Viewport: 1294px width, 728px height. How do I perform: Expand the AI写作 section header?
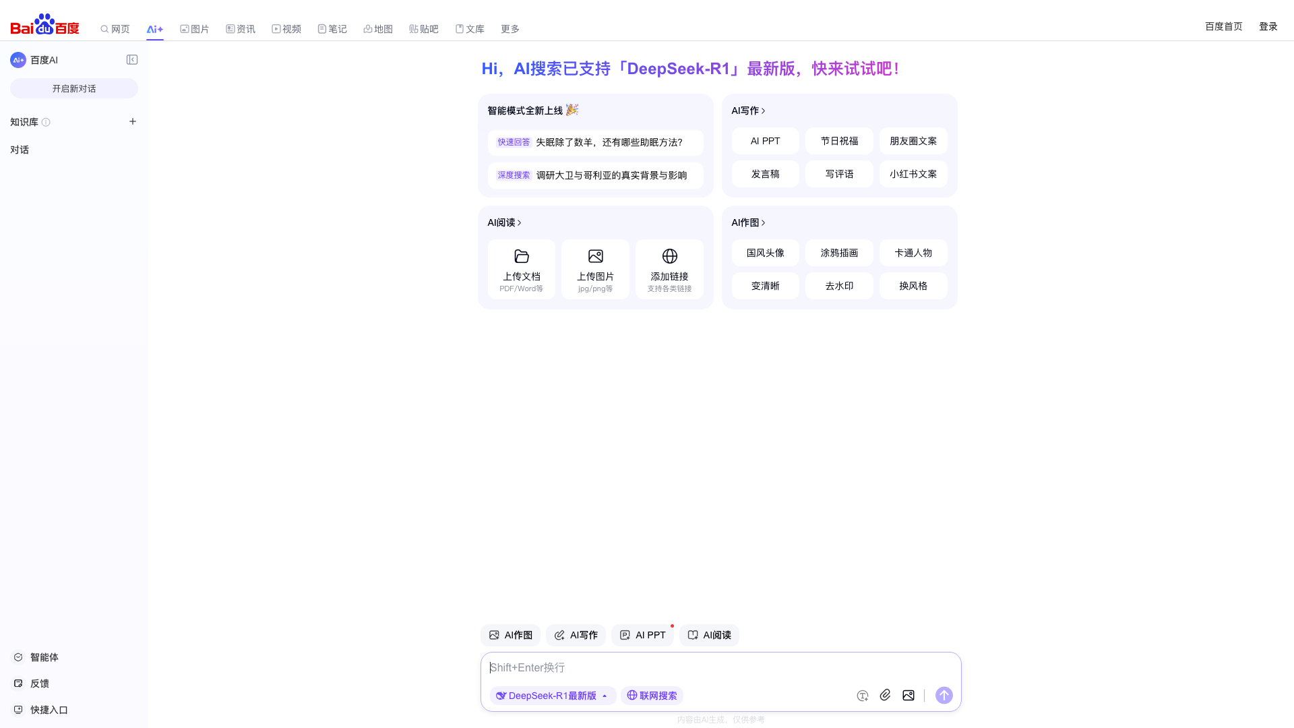(749, 111)
